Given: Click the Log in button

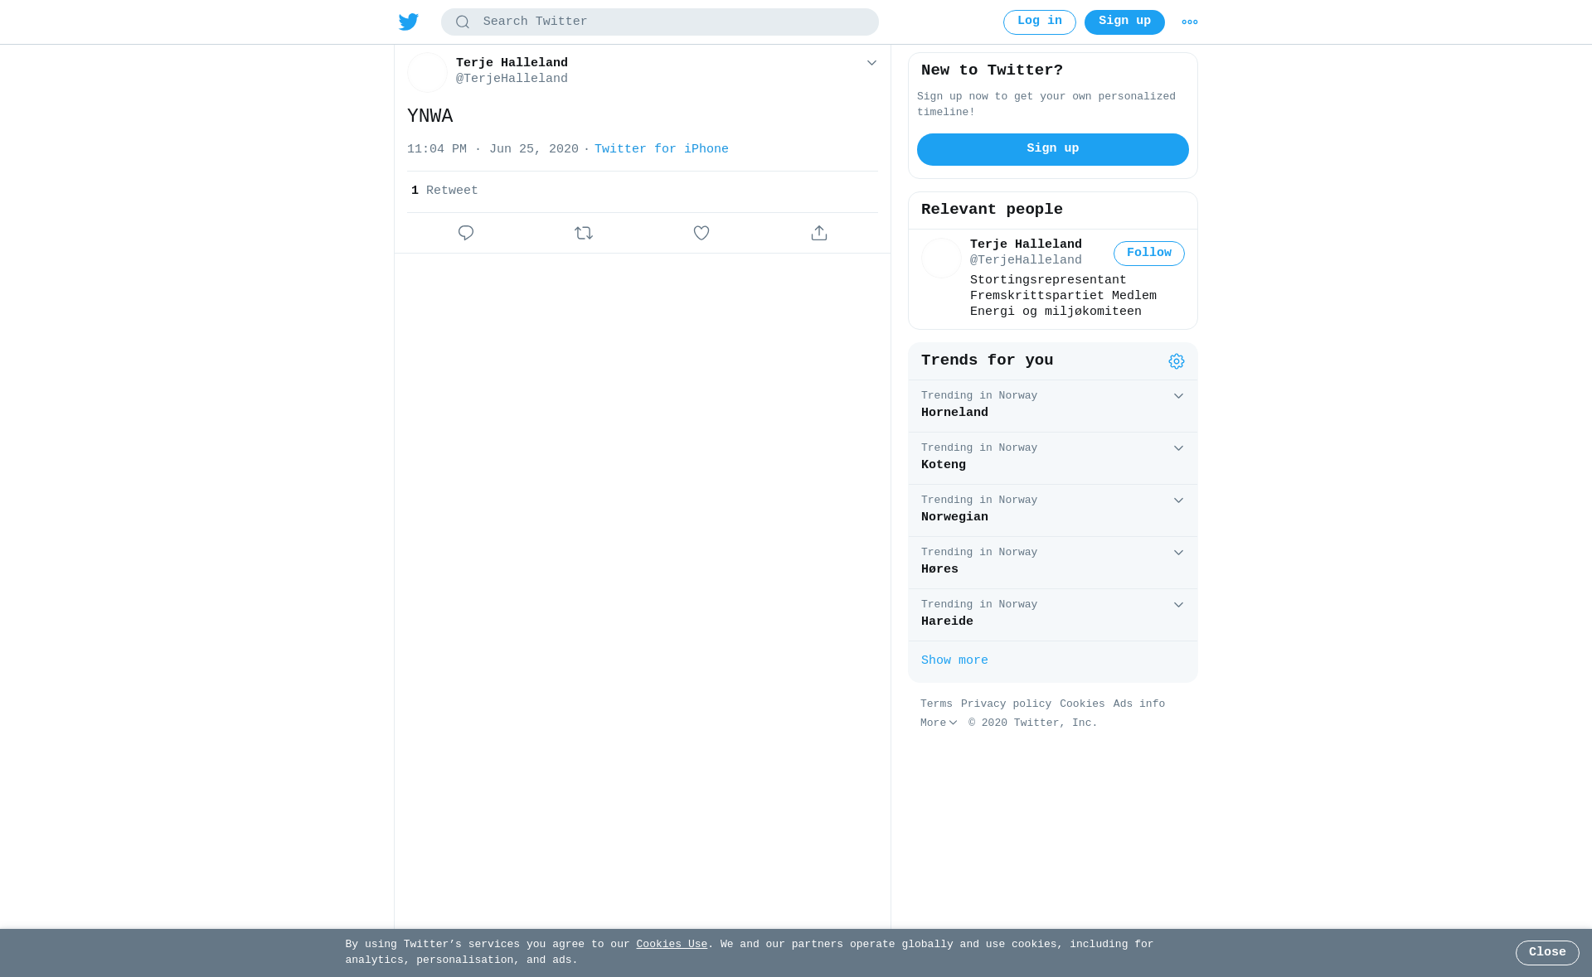Looking at the screenshot, I should (x=1039, y=22).
